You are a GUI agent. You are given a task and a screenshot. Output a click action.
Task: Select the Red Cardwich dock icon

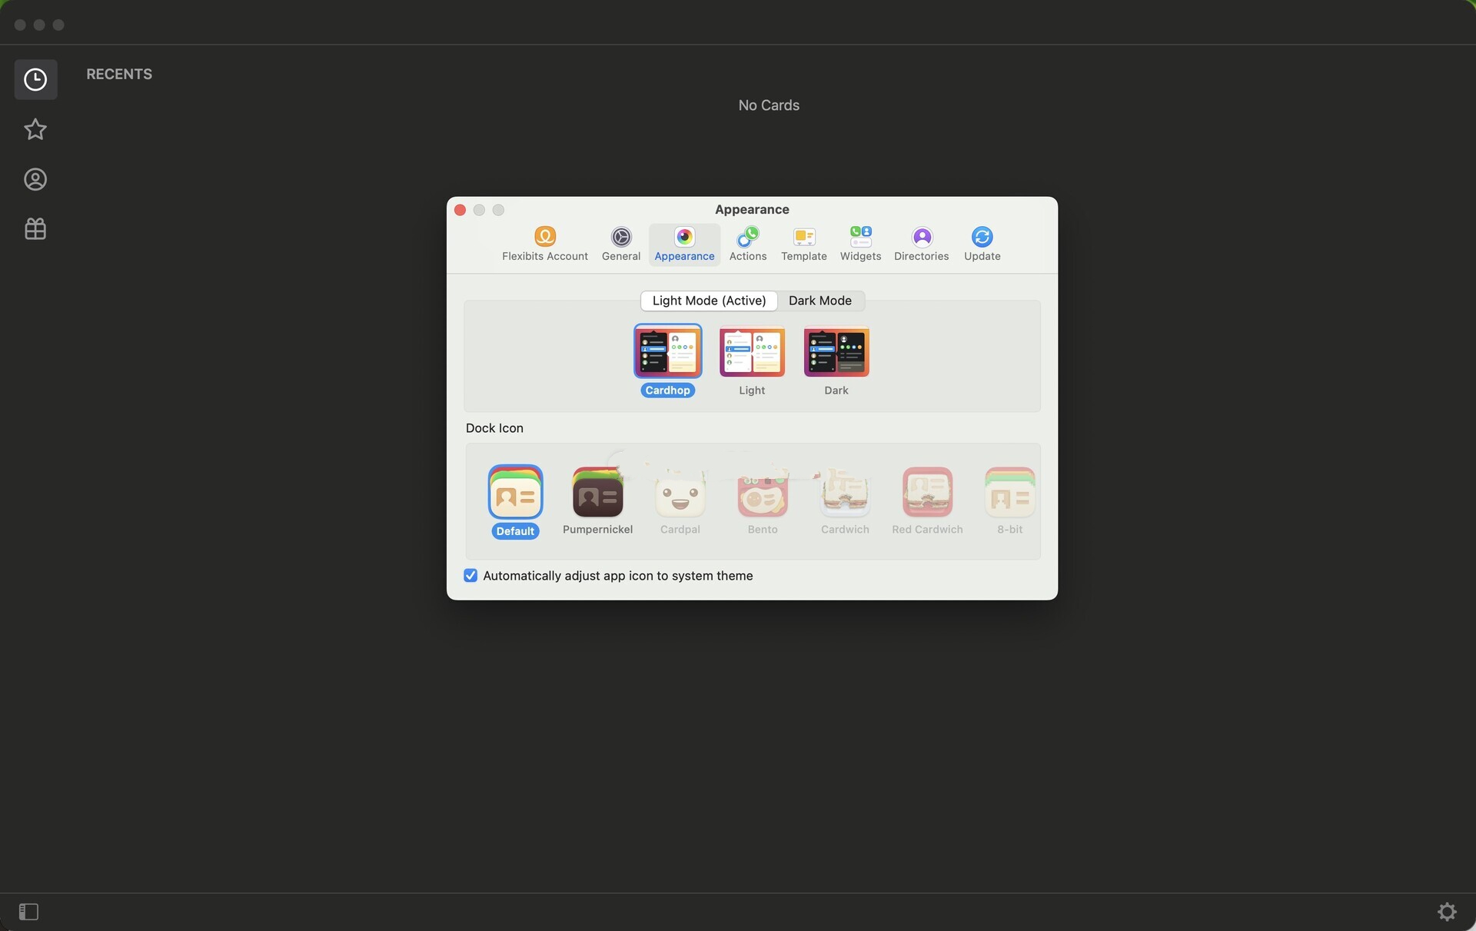point(927,492)
